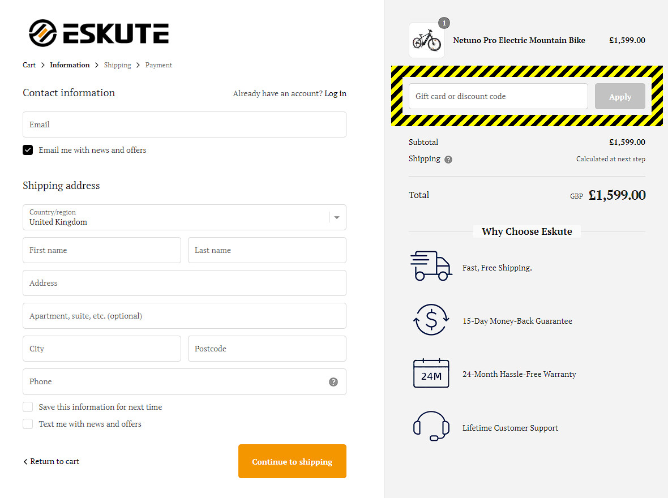
Task: Click the Apply discount button
Action: [620, 96]
